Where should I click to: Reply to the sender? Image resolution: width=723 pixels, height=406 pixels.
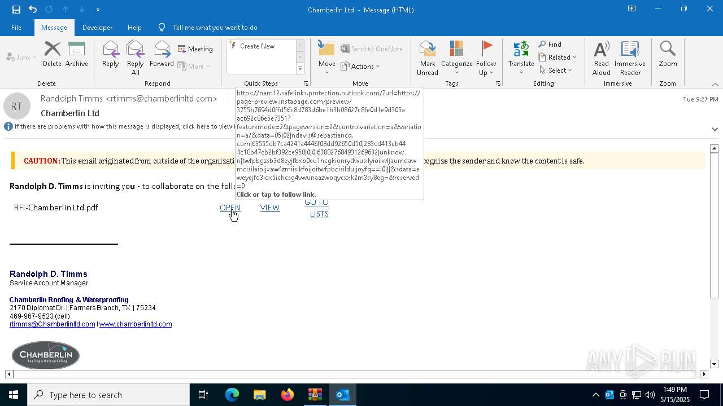(x=111, y=54)
